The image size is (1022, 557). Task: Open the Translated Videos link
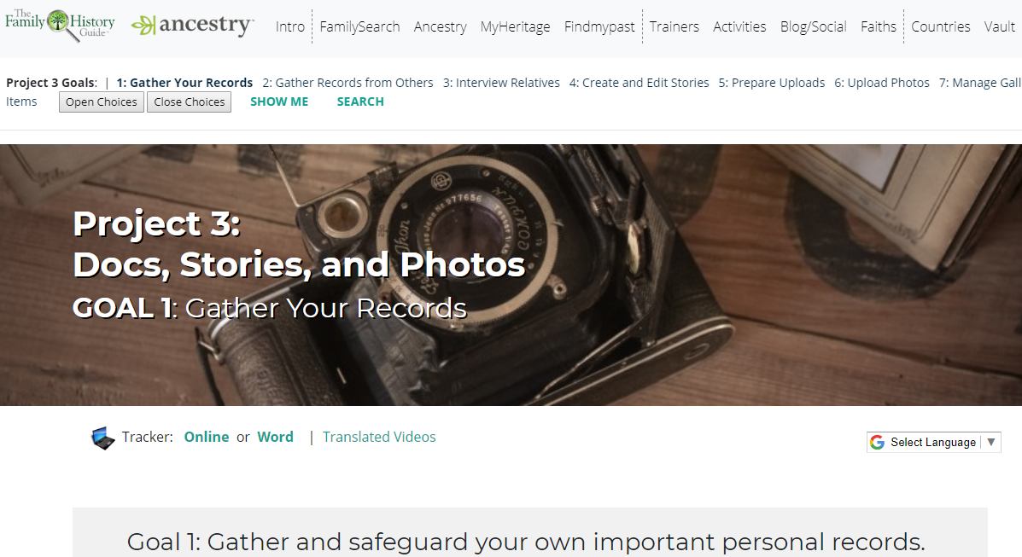click(379, 437)
